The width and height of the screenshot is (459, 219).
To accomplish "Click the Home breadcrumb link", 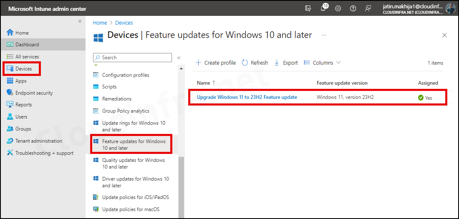I will [100, 23].
